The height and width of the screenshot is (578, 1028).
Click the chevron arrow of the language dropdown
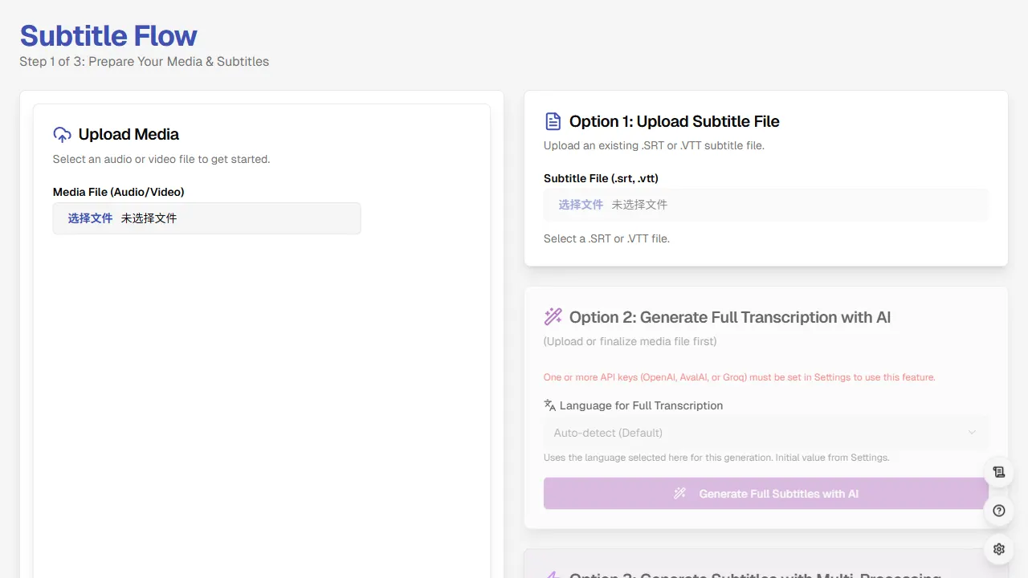pyautogui.click(x=972, y=433)
